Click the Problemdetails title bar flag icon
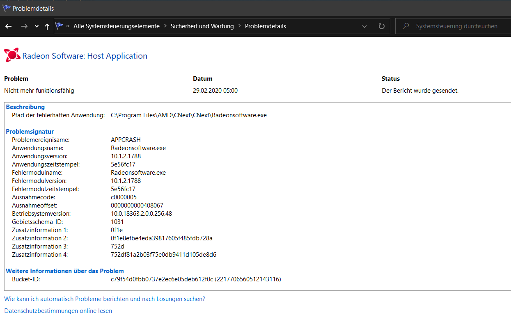The image size is (511, 324). tap(6, 8)
